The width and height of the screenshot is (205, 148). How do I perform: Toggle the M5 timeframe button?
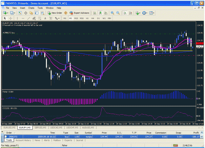71,18
